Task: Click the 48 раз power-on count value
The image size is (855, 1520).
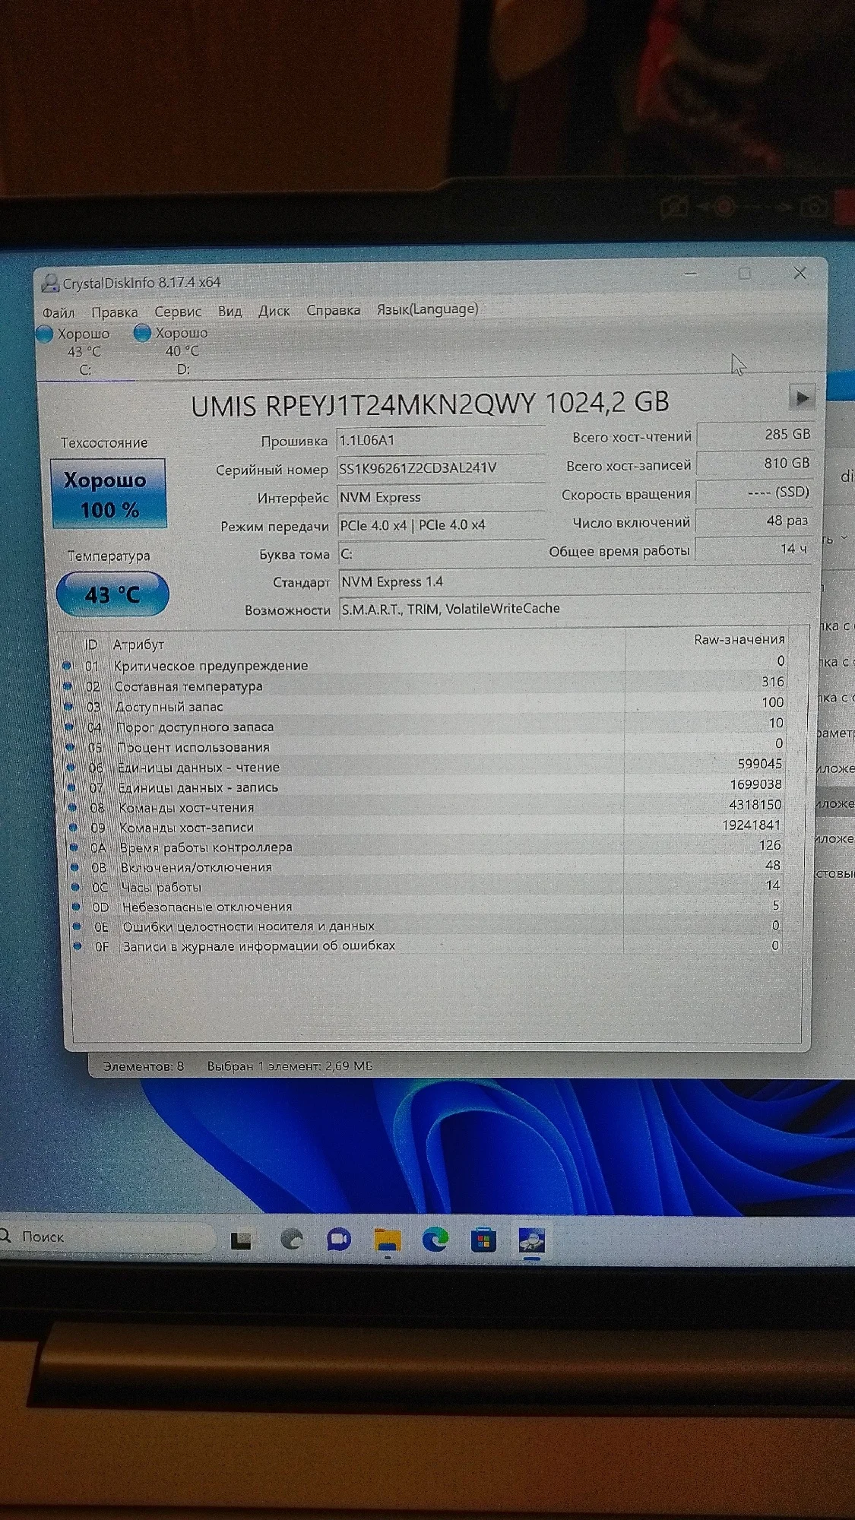Action: (753, 521)
